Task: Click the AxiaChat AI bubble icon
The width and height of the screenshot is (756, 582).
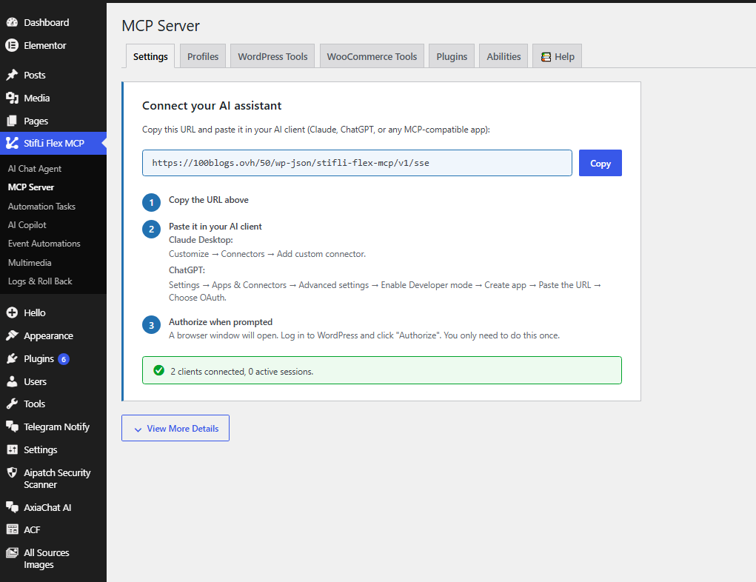Action: tap(12, 507)
